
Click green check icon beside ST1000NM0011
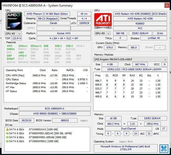coord(7,141)
